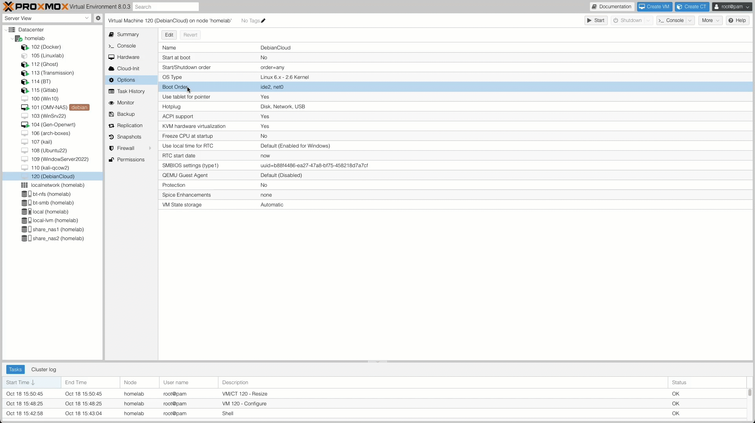Click the Snapshots history icon
This screenshot has height=423, width=755.
[111, 137]
